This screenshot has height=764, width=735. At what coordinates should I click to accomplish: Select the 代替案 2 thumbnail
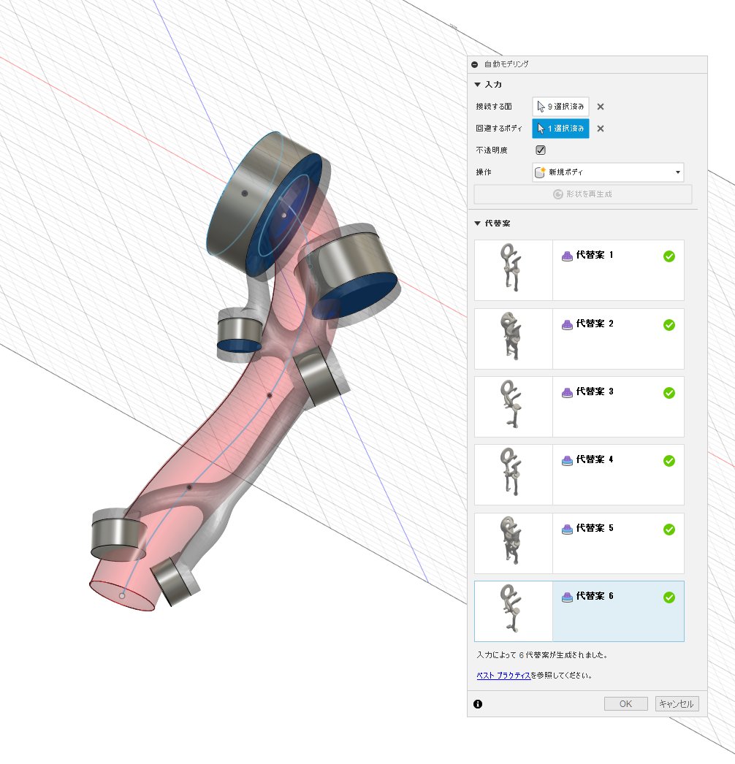(x=513, y=339)
